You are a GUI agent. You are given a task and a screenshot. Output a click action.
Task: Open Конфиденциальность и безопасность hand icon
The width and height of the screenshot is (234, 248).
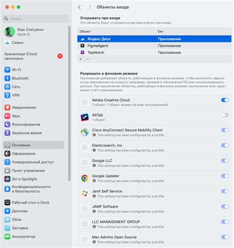7,189
